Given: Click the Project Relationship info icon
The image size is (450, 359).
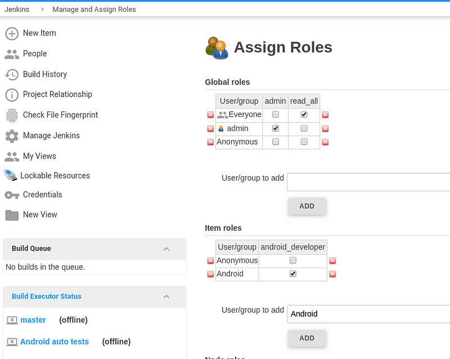Looking at the screenshot, I should click(12, 95).
